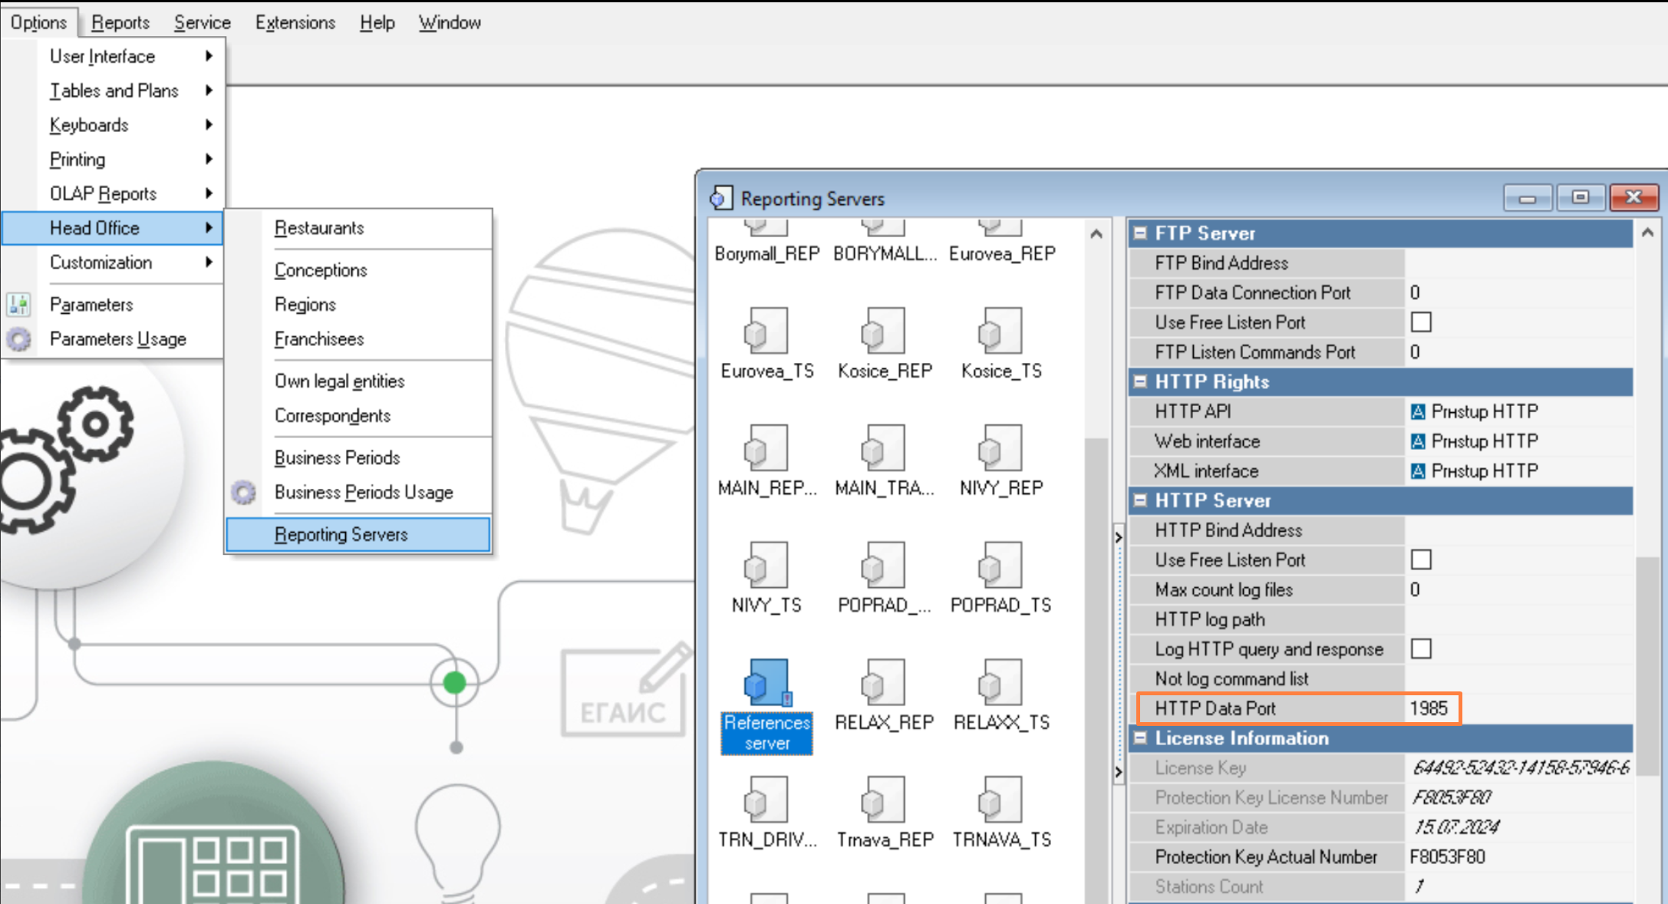This screenshot has width=1668, height=904.
Task: Click the HTTP Data Port value field
Action: click(x=1429, y=708)
